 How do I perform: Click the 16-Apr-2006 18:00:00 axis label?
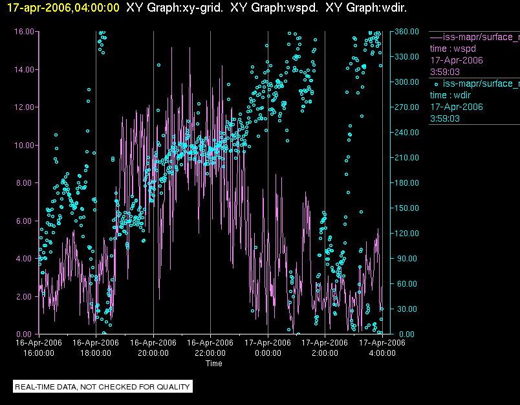tap(96, 347)
